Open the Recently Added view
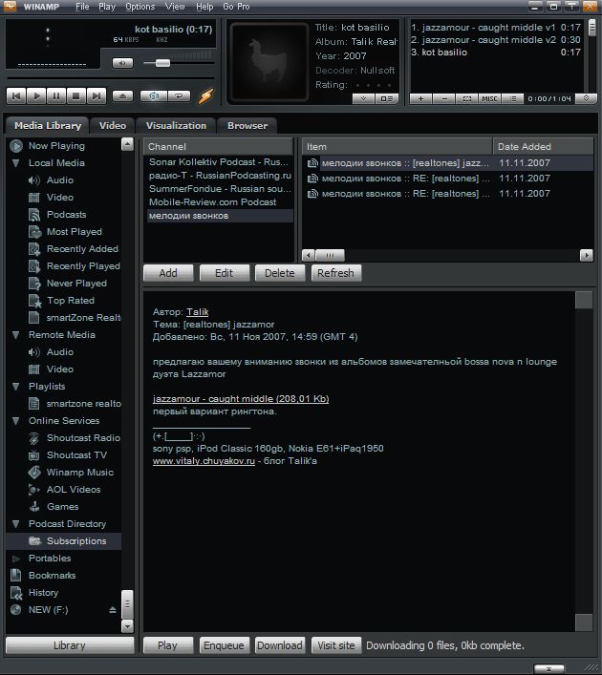The height and width of the screenshot is (675, 602). [x=82, y=249]
